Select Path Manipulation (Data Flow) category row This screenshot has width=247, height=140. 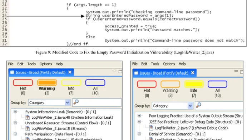pos(56,134)
